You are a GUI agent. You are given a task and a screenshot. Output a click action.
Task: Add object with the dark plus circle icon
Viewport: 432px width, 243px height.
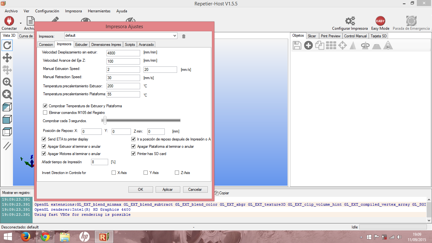point(308,46)
